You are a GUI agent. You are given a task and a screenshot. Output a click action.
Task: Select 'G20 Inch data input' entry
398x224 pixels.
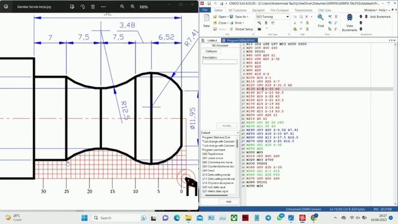(x=214, y=187)
